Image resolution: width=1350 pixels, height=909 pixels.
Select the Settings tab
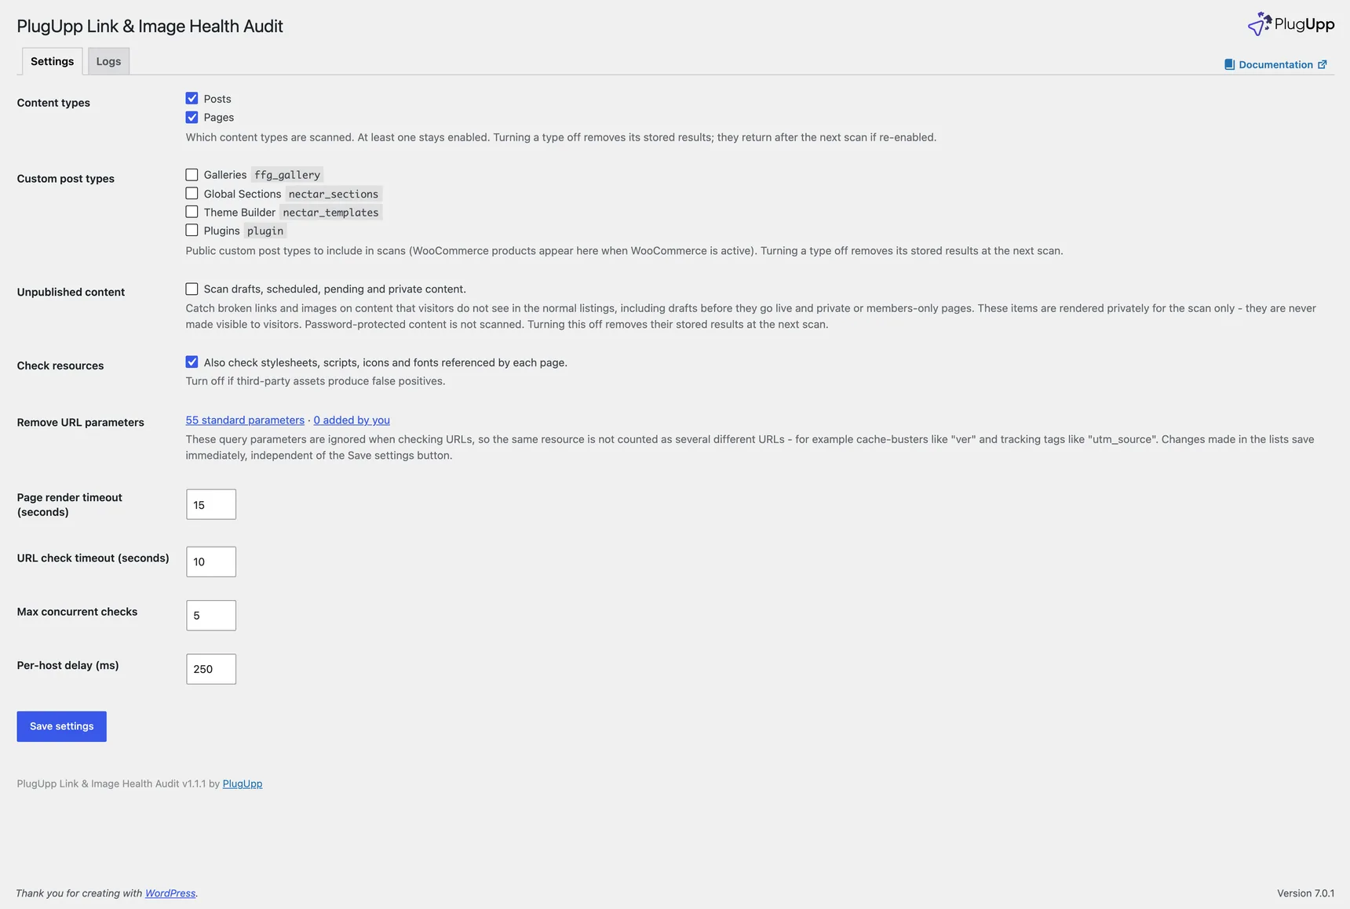tap(52, 61)
